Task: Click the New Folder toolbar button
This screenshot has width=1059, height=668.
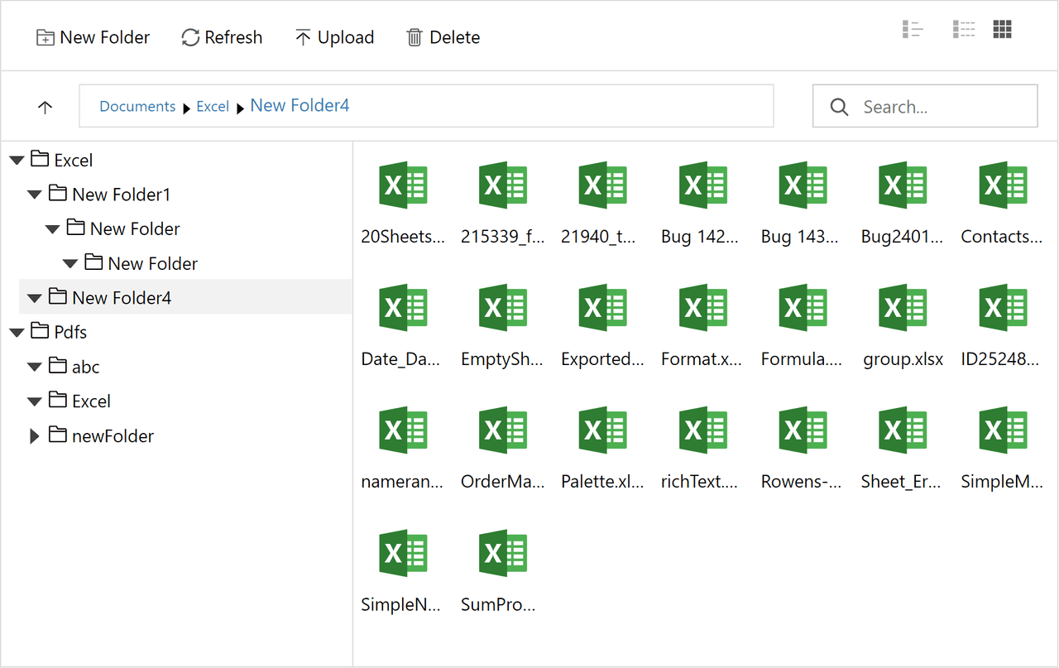Action: click(93, 37)
